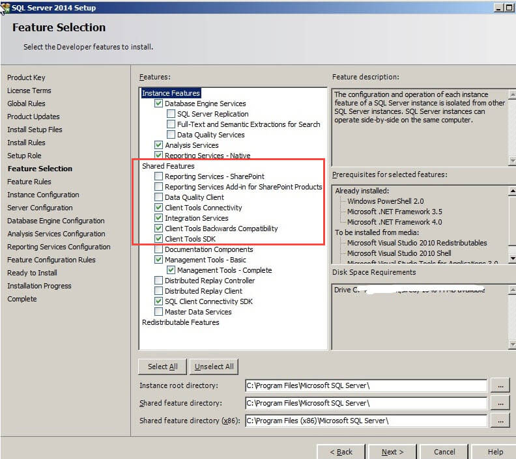Click feature description scroll down arrow

click(x=512, y=160)
